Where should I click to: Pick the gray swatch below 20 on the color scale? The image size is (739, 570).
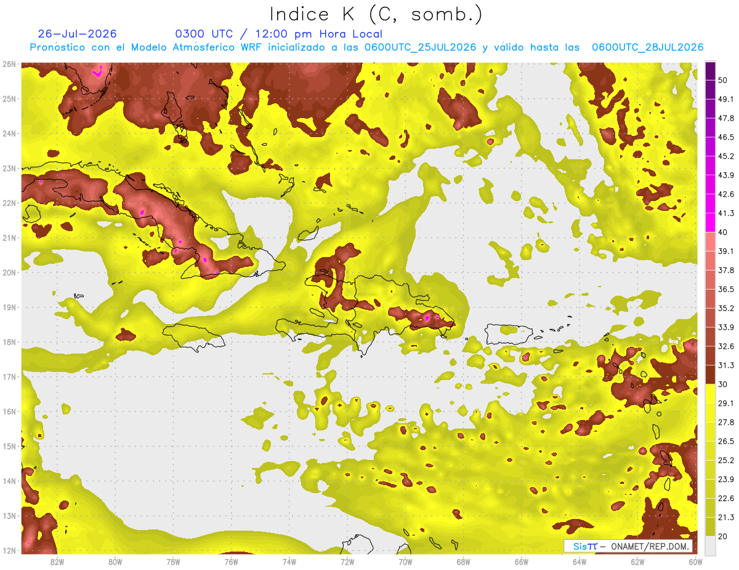pyautogui.click(x=710, y=545)
